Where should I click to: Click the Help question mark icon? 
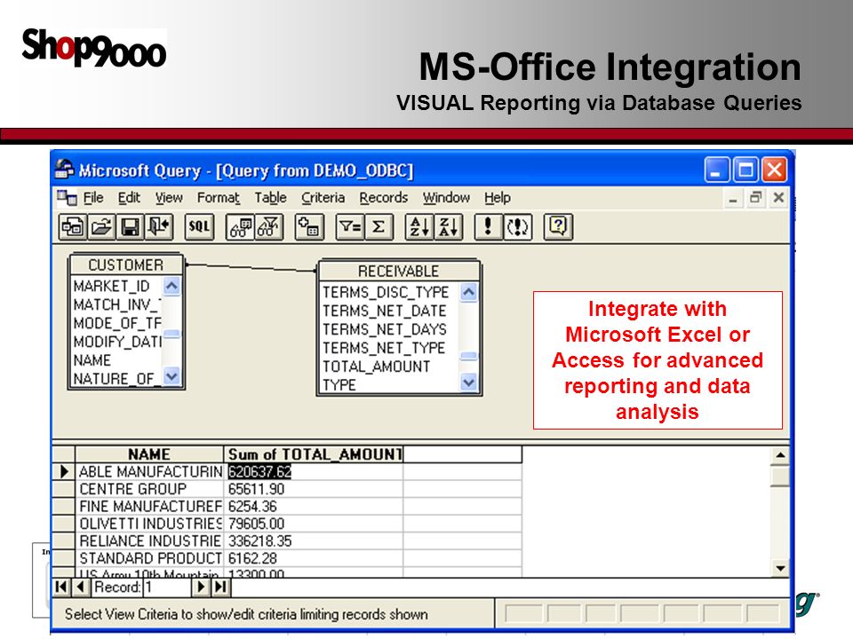[558, 226]
